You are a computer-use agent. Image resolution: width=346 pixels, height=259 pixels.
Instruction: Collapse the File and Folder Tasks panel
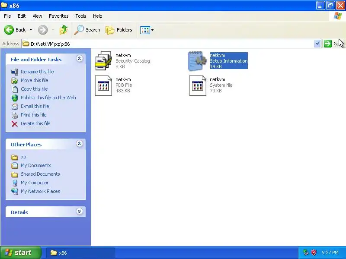(x=80, y=59)
